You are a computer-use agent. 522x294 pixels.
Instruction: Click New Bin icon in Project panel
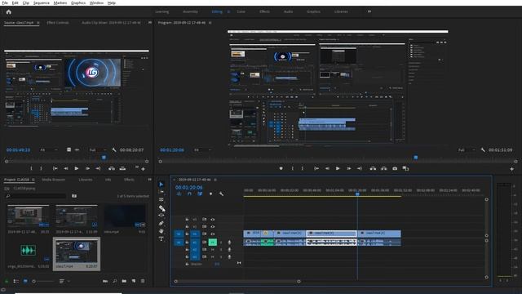click(124, 281)
